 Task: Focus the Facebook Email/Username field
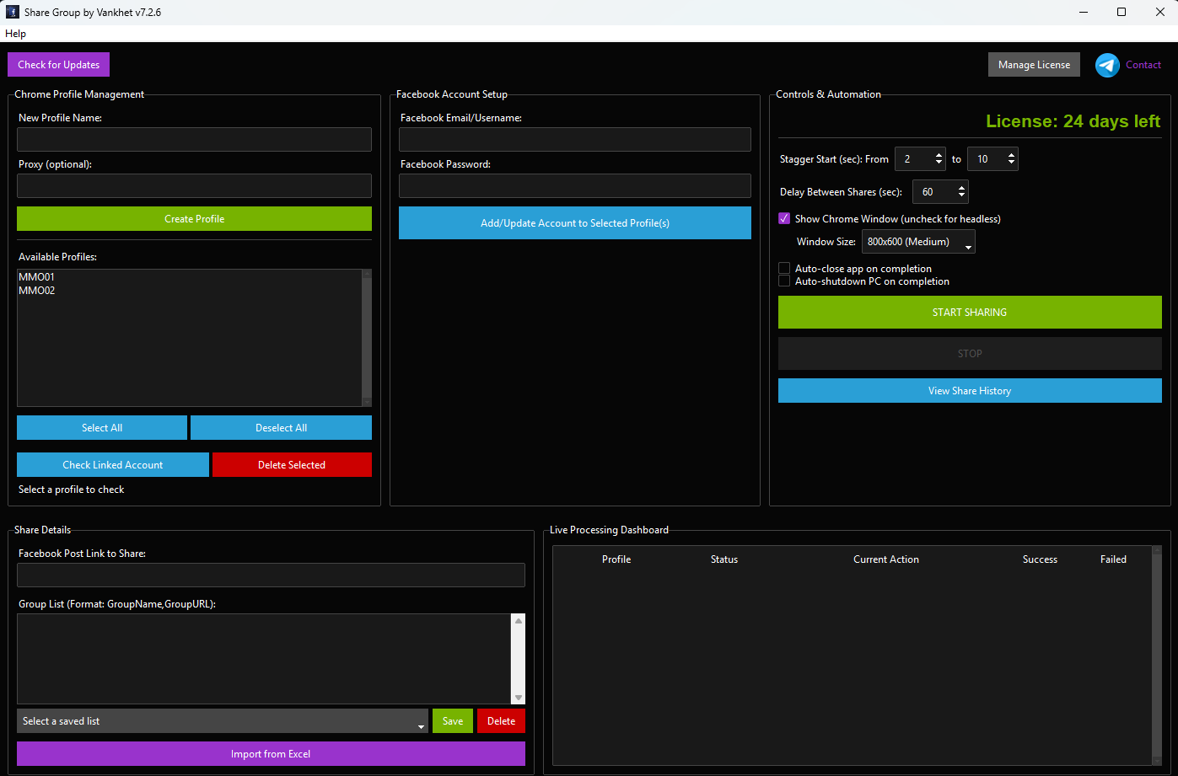point(575,139)
